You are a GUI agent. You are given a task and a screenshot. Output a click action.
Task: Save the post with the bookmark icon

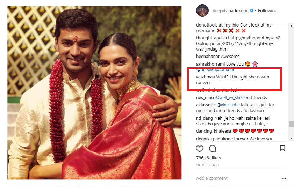tap(282, 148)
